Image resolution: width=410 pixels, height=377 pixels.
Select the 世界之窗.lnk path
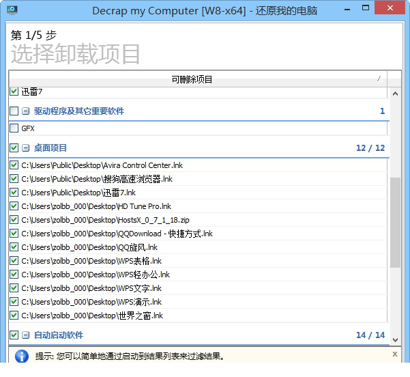pyautogui.click(x=92, y=316)
